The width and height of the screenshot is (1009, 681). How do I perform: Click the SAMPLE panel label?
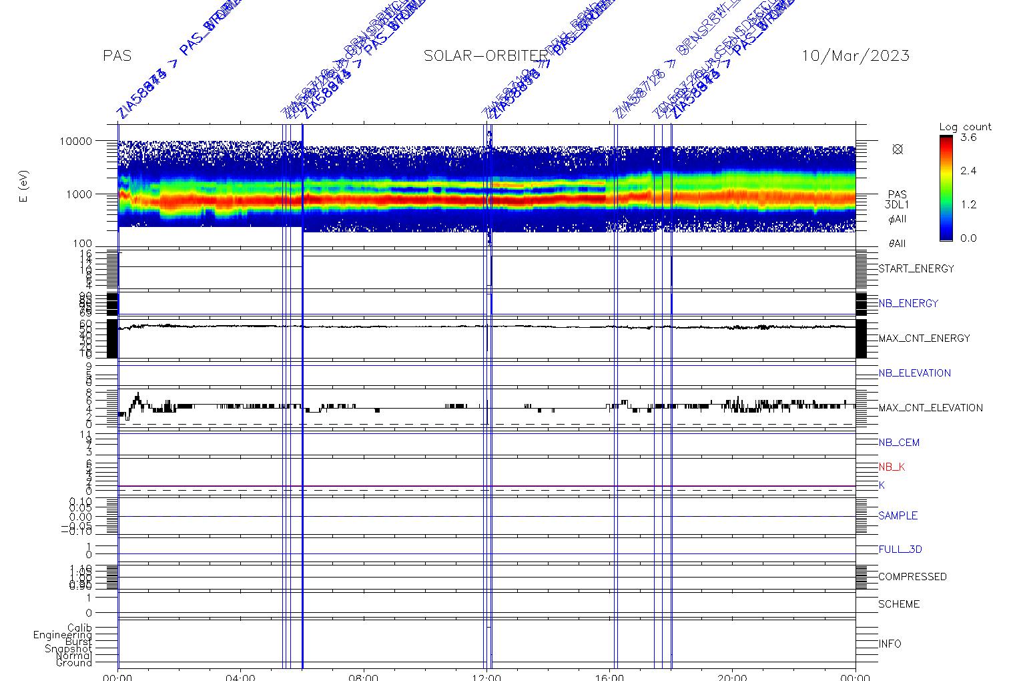898,515
